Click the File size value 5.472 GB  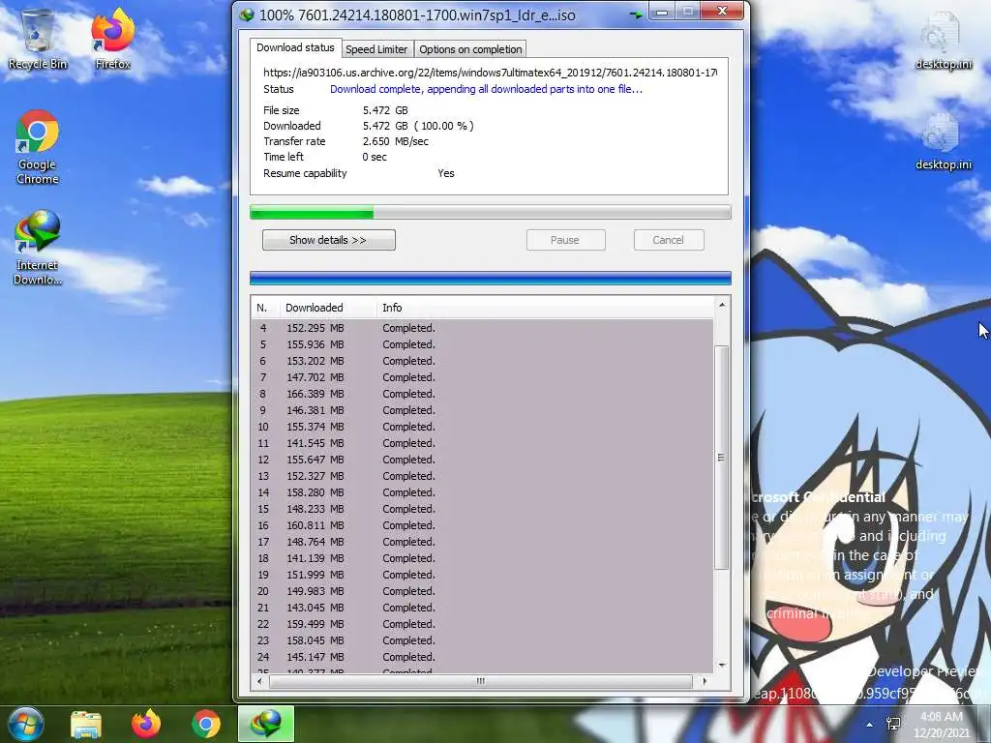tap(385, 110)
